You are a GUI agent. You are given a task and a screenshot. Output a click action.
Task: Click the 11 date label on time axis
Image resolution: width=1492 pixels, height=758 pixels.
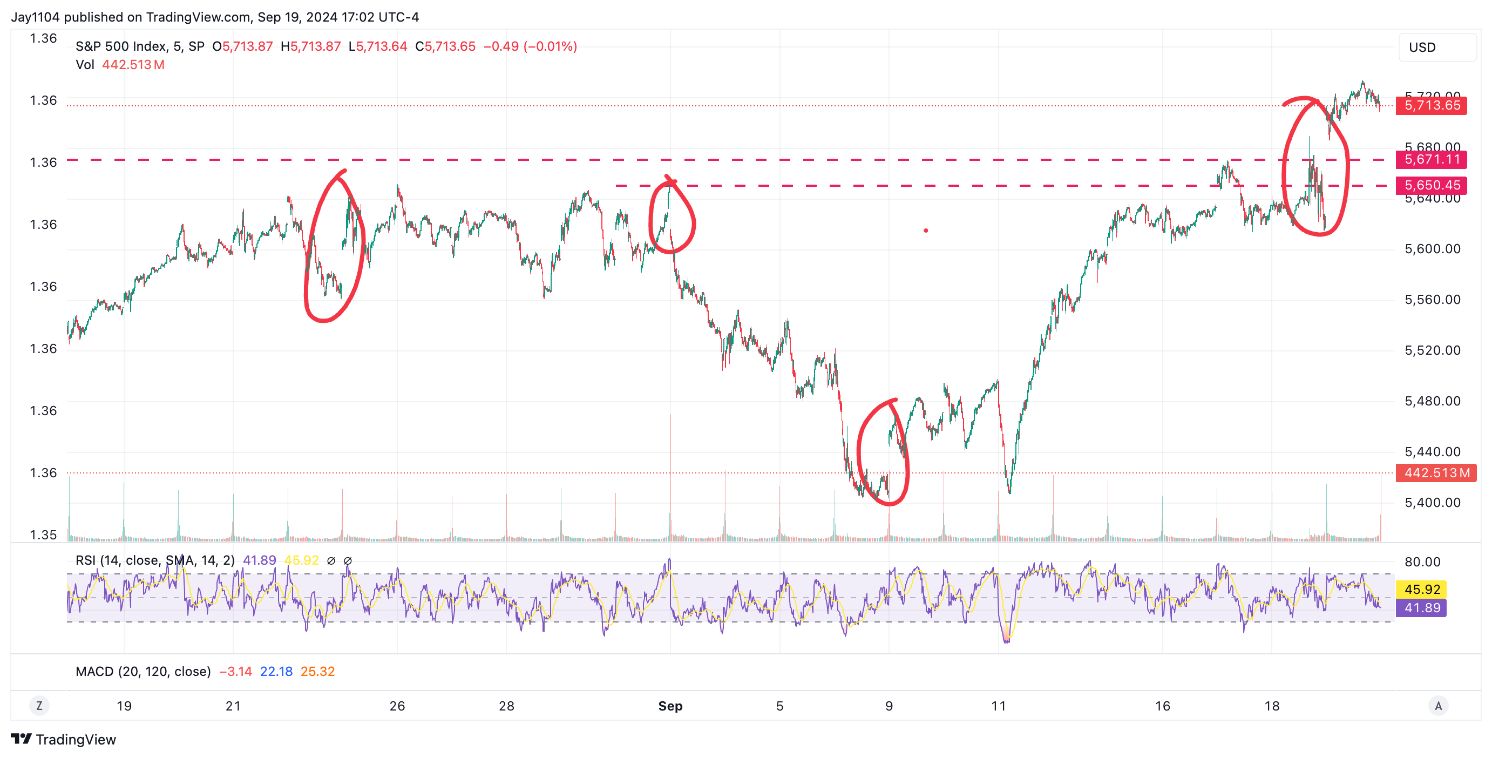(x=999, y=706)
